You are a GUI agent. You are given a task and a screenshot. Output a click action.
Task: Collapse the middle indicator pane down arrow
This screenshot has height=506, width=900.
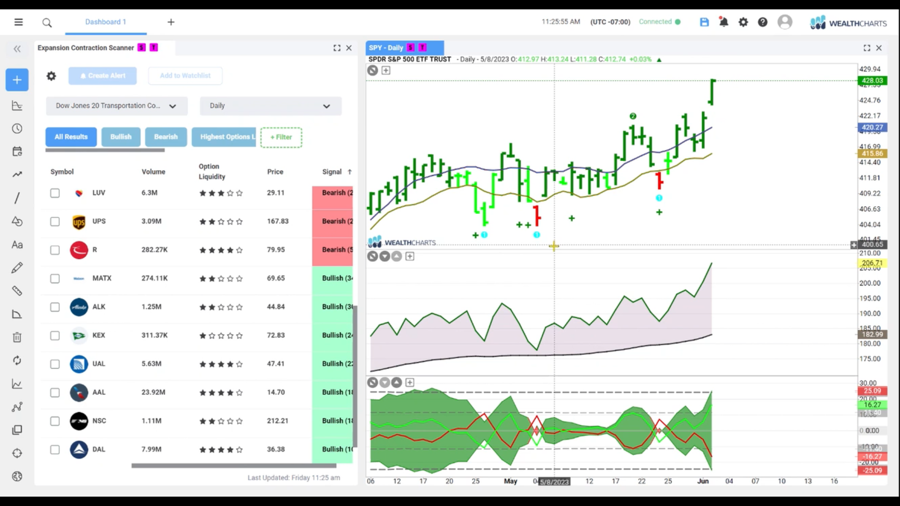385,256
